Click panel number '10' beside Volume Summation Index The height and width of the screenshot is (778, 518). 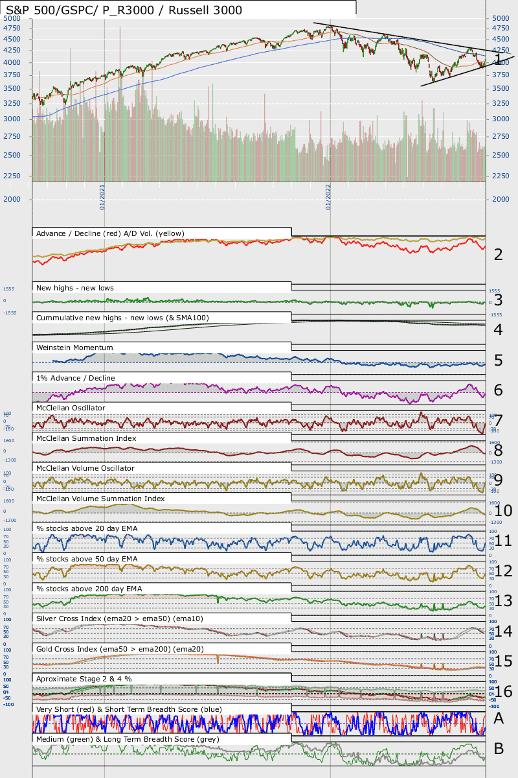click(x=503, y=511)
